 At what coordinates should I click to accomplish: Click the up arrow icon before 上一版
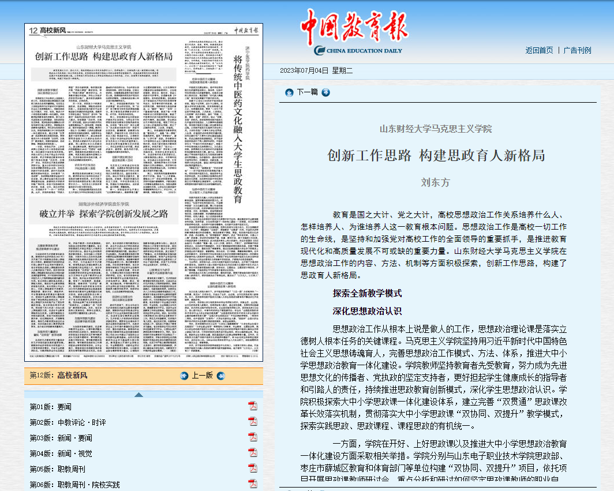tap(184, 376)
